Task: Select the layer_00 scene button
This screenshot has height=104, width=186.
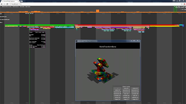Action: point(126,94)
